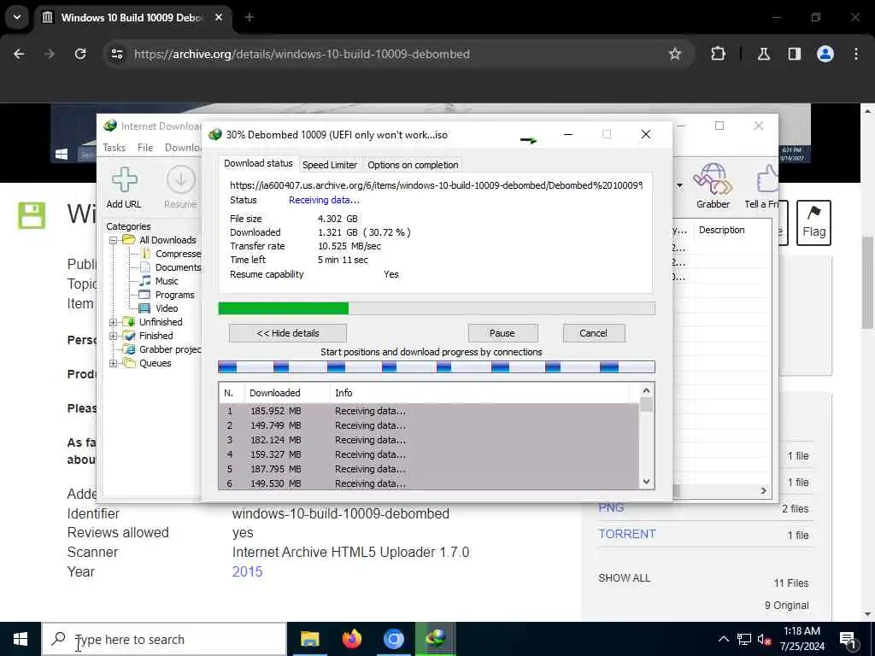
Task: Open the Chrome extensions puzzle icon
Action: [718, 54]
